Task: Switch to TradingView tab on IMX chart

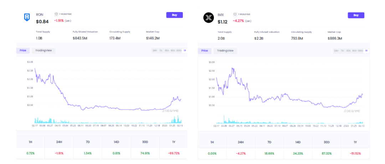Action: click(x=225, y=51)
